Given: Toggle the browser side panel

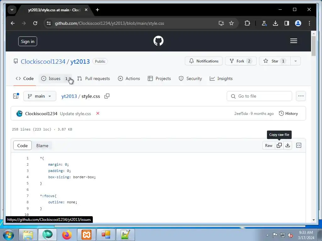Looking at the screenshot, I should [x=287, y=23].
